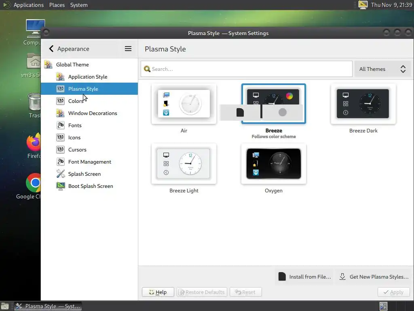Click the Restore Defaults button
The width and height of the screenshot is (414, 311).
(202, 292)
